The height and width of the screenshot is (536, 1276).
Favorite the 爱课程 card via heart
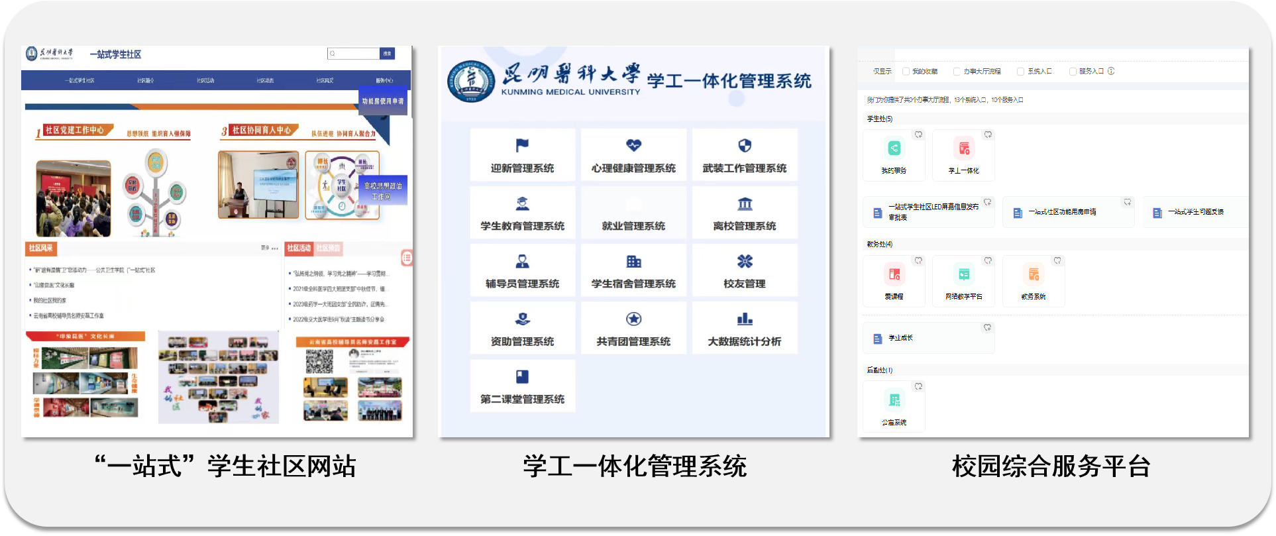click(918, 260)
